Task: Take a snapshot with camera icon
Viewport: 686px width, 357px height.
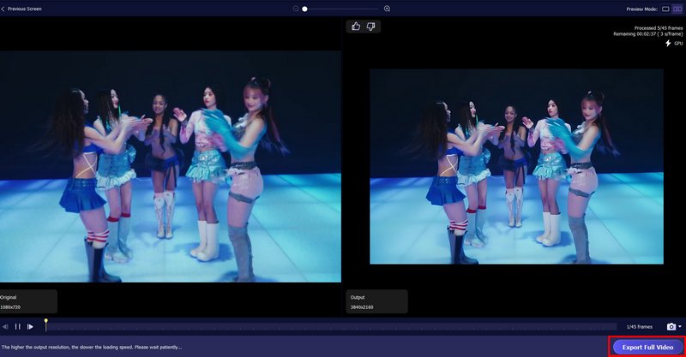Action: pyautogui.click(x=671, y=326)
